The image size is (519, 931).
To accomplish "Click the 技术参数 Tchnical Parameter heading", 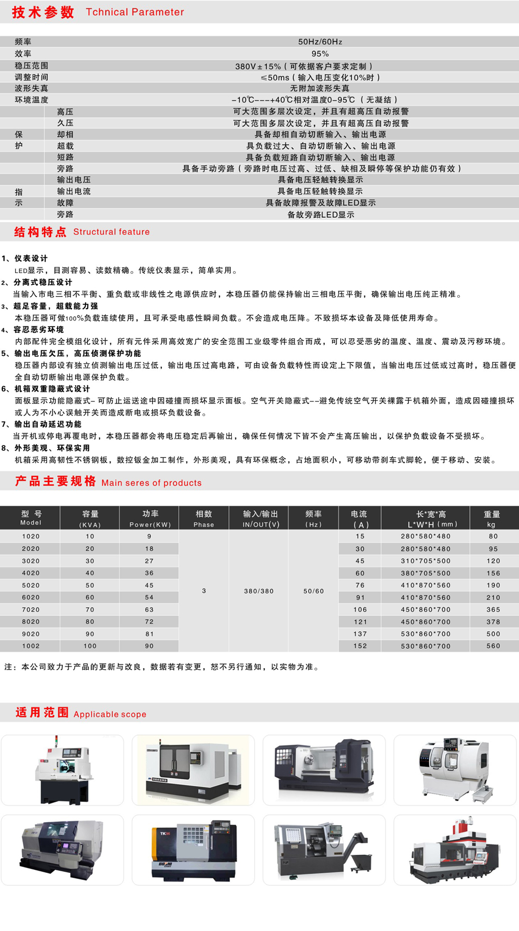I will point(98,12).
